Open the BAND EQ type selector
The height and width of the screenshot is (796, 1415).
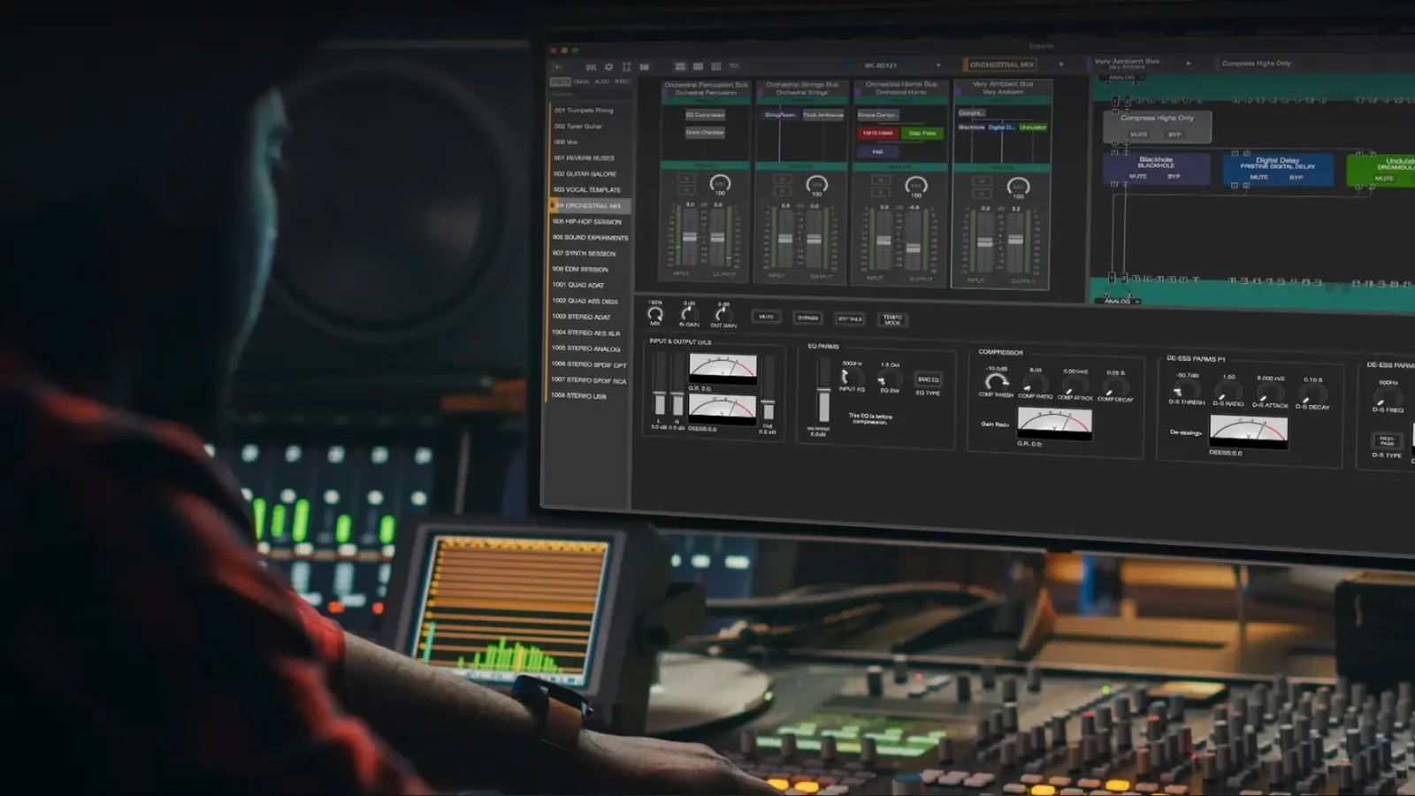[x=928, y=380]
